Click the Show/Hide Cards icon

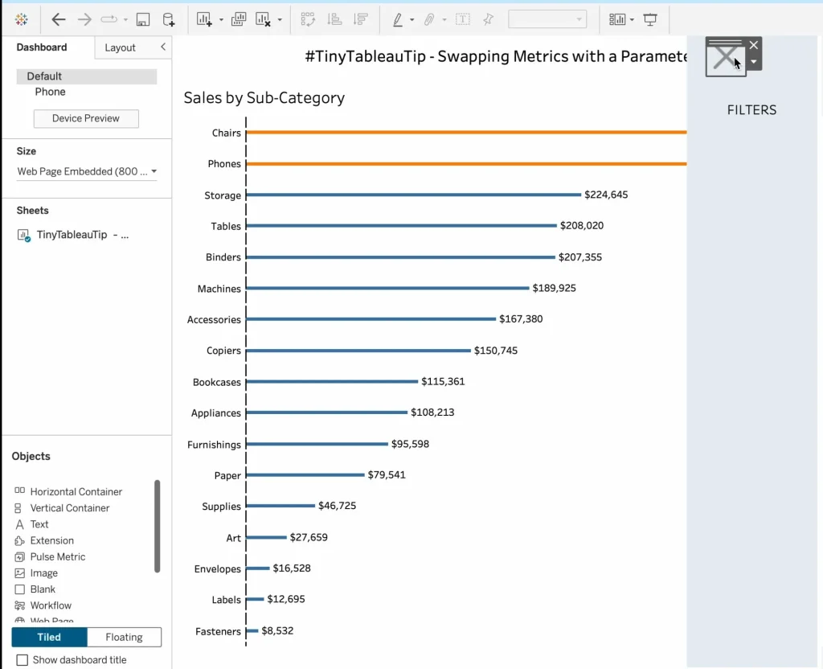617,18
